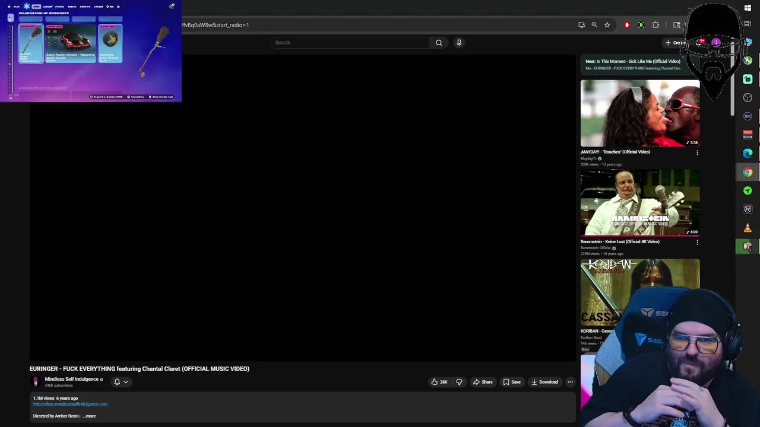This screenshot has width=760, height=427.
Task: Like the video with thumbs-up 26K
Action: coord(439,382)
